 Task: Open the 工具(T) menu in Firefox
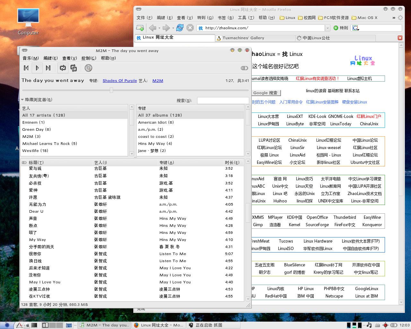246,18
